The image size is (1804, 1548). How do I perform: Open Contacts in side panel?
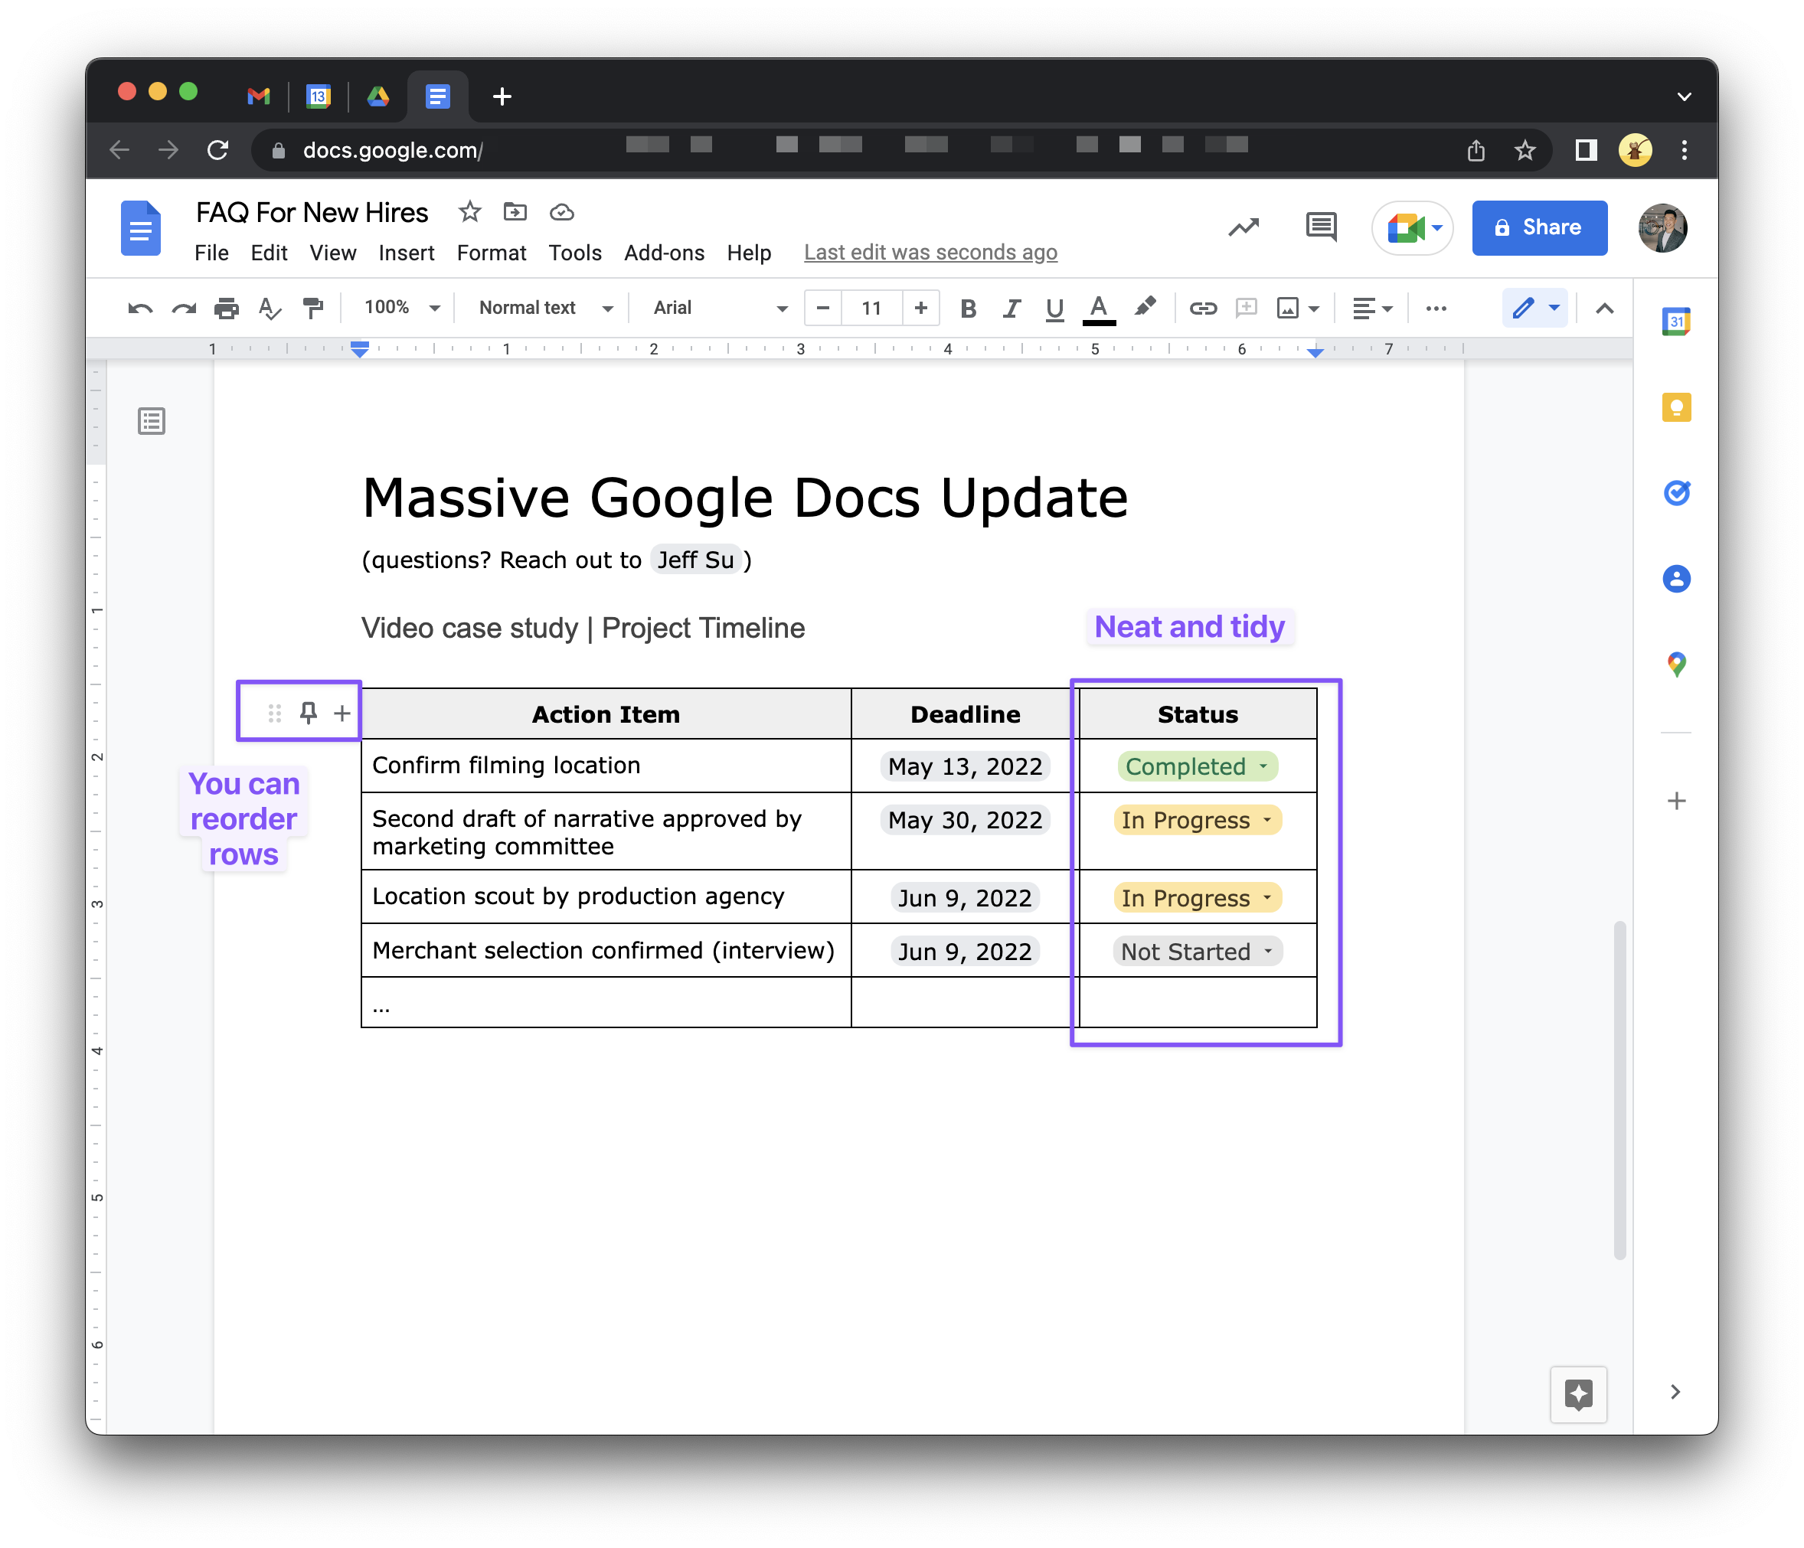pyautogui.click(x=1676, y=579)
